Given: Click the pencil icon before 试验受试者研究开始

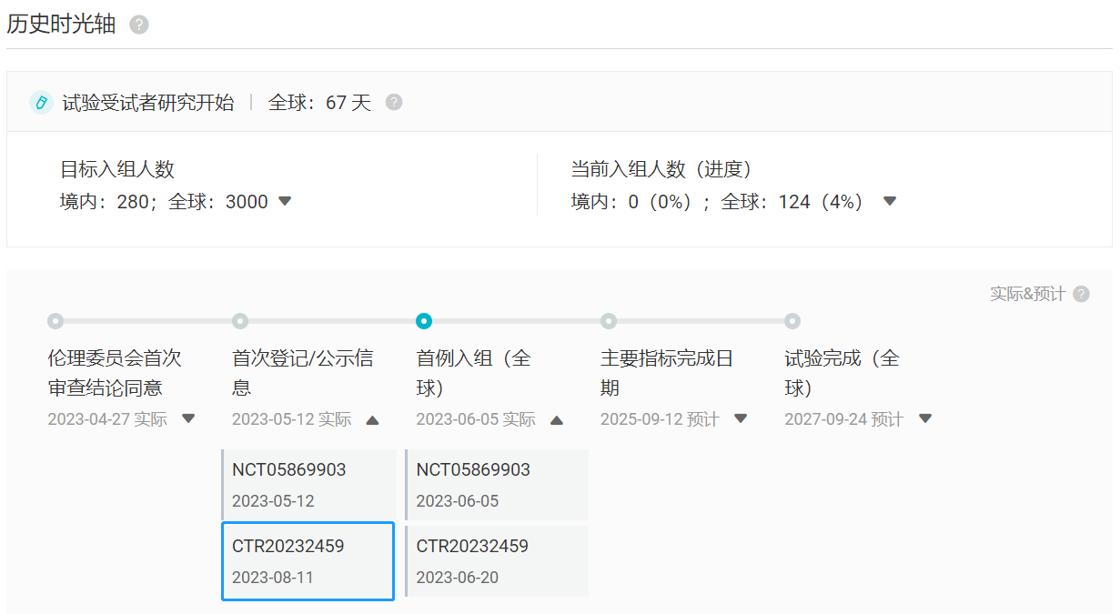Looking at the screenshot, I should (41, 102).
